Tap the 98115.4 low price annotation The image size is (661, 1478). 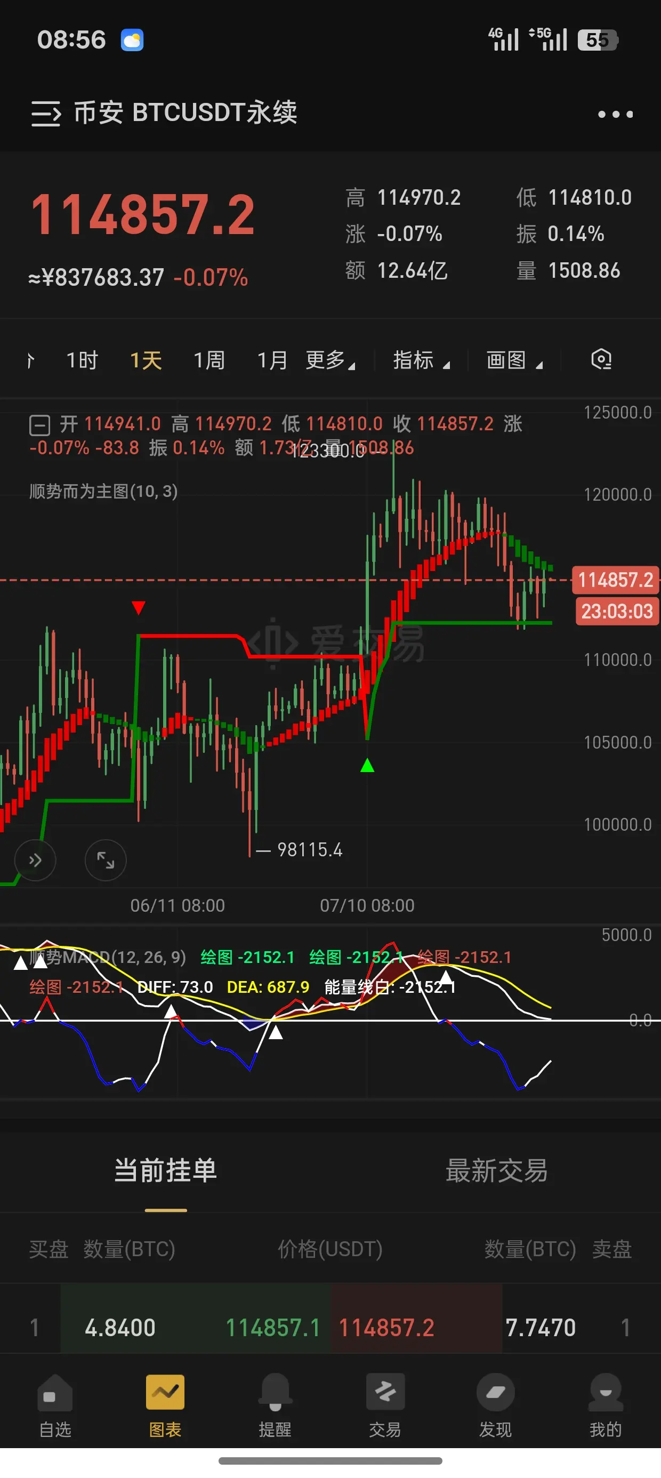(309, 850)
